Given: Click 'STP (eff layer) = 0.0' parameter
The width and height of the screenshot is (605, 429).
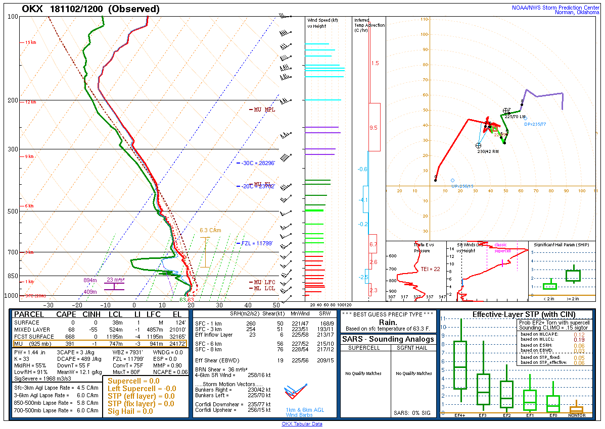Looking at the screenshot, I should click(x=141, y=396).
